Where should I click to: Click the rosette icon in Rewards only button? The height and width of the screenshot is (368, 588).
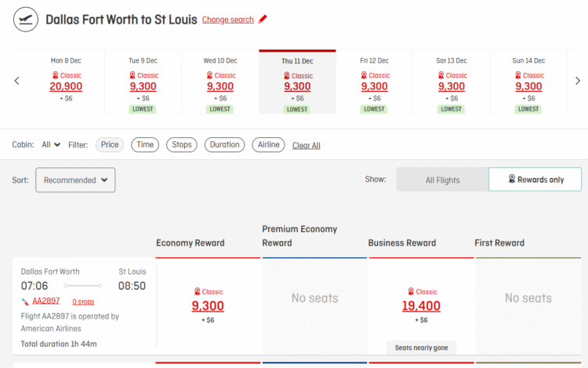pos(512,179)
